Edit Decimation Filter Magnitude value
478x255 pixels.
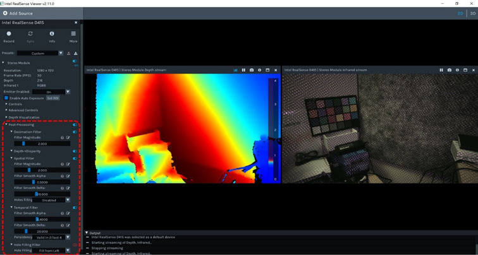pyautogui.click(x=68, y=138)
